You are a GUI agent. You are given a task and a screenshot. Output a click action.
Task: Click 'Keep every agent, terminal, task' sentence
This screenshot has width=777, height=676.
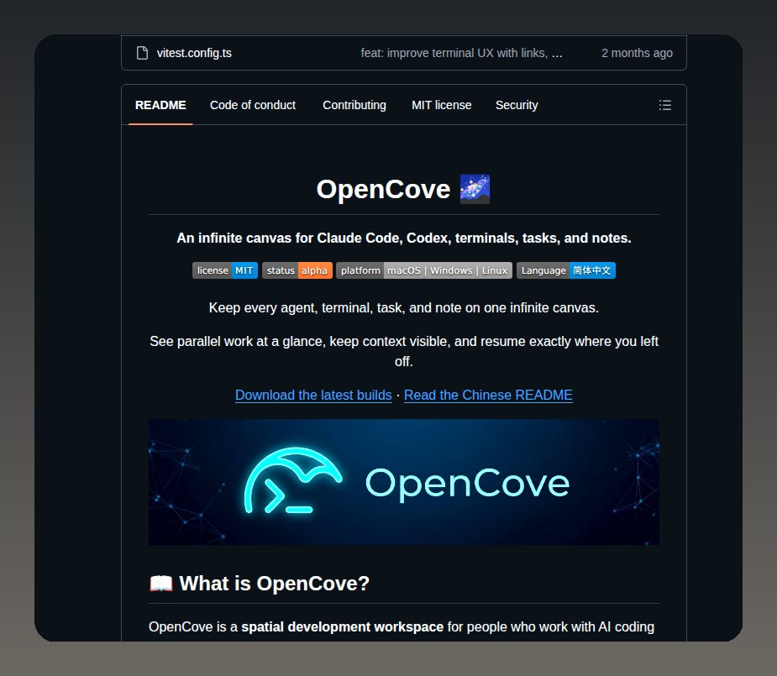(404, 307)
